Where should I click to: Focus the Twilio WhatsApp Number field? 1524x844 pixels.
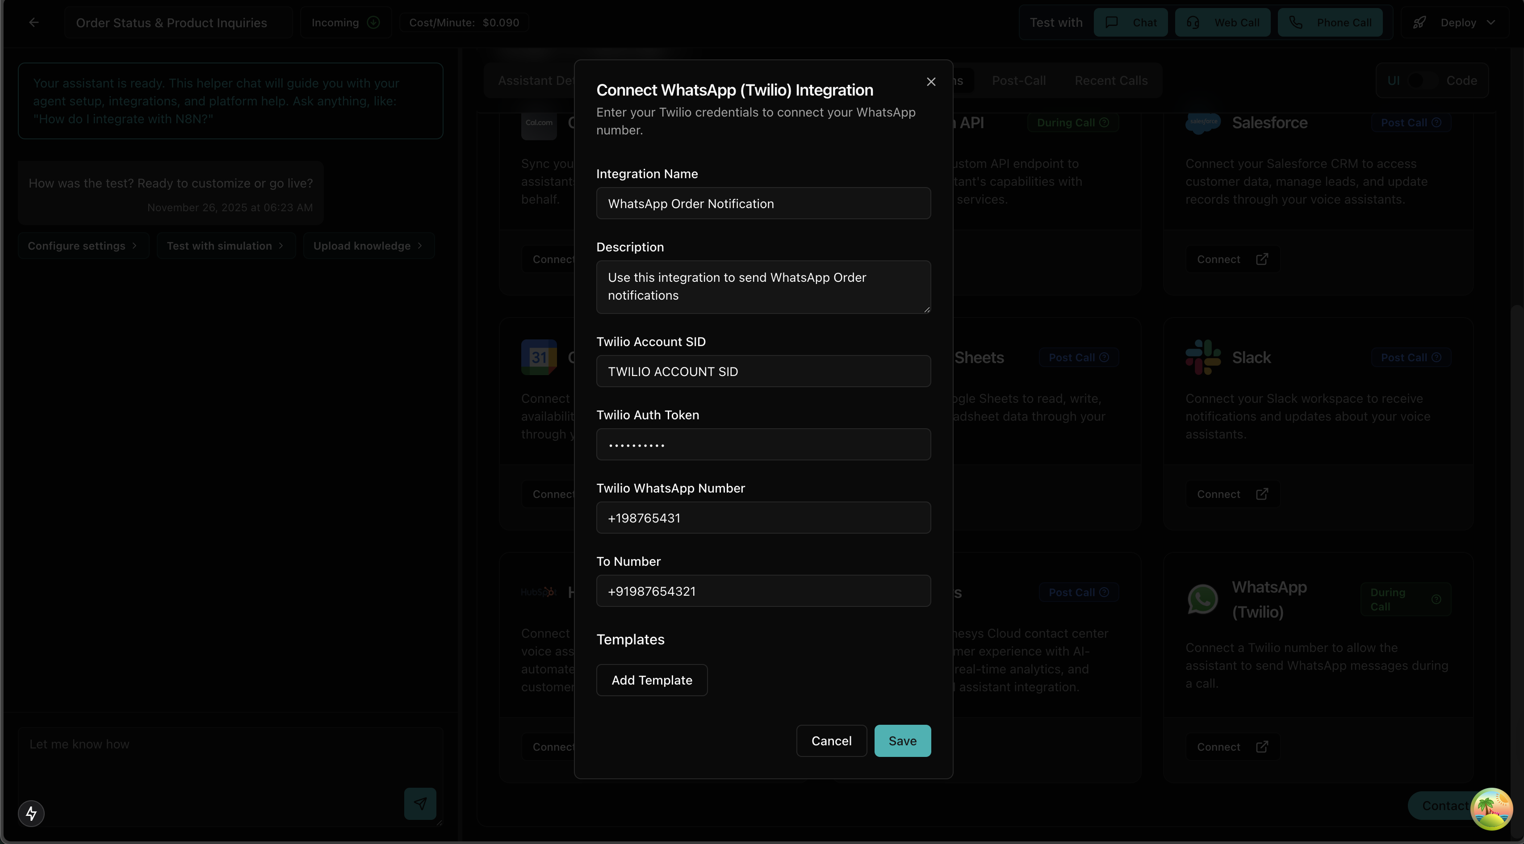[x=763, y=518]
